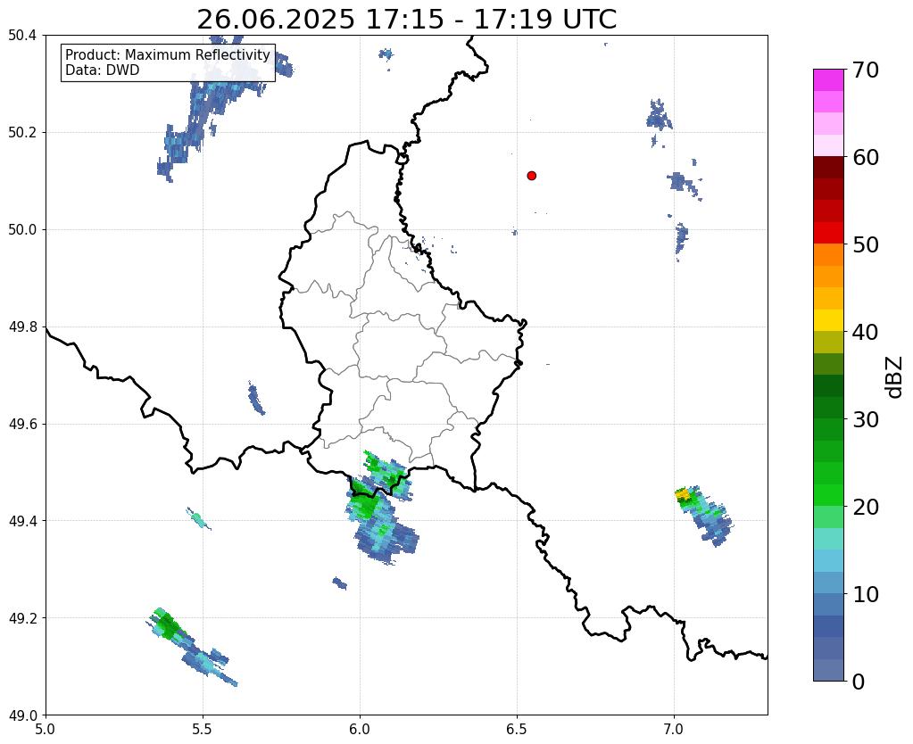Click the colorbar tick label 10
Image resolution: width=913 pixels, height=744 pixels.
click(x=866, y=594)
